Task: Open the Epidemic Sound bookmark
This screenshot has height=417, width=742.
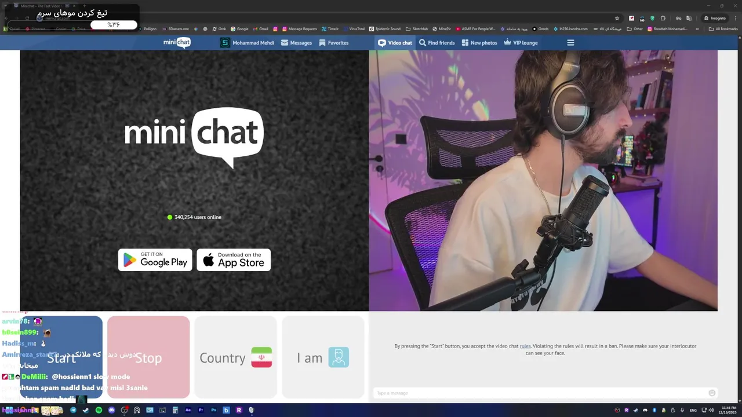Action: coord(385,28)
